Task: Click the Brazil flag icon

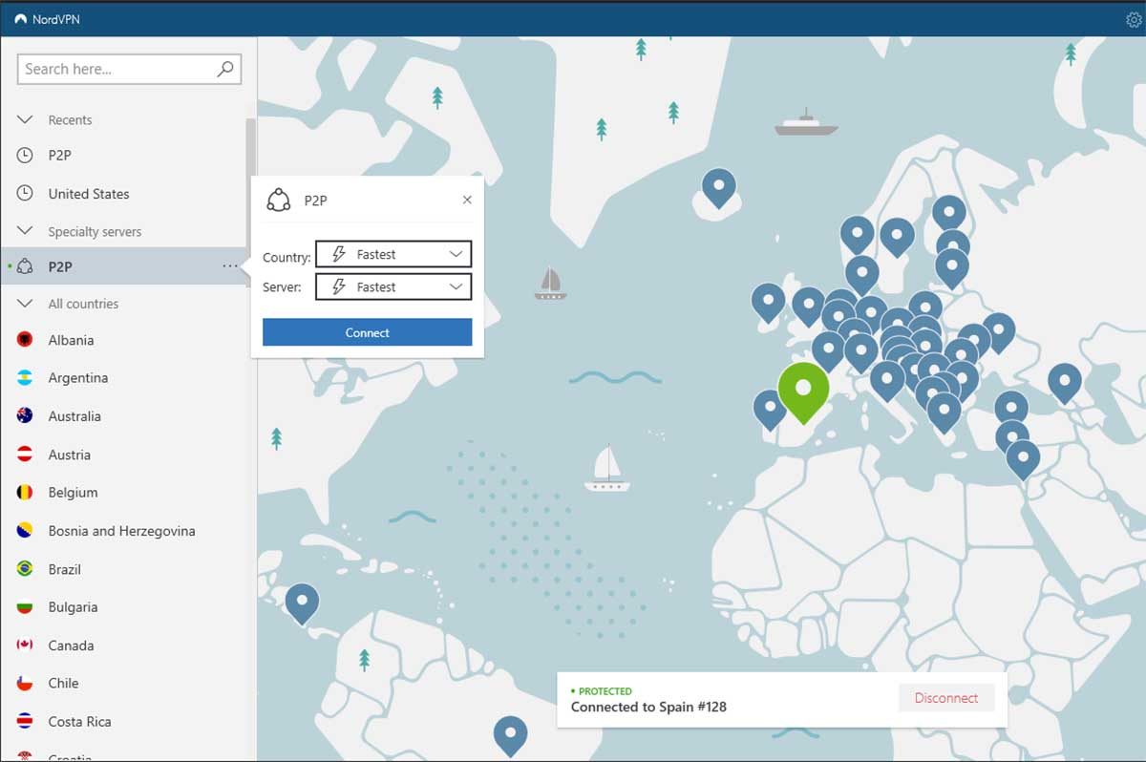Action: pos(25,569)
